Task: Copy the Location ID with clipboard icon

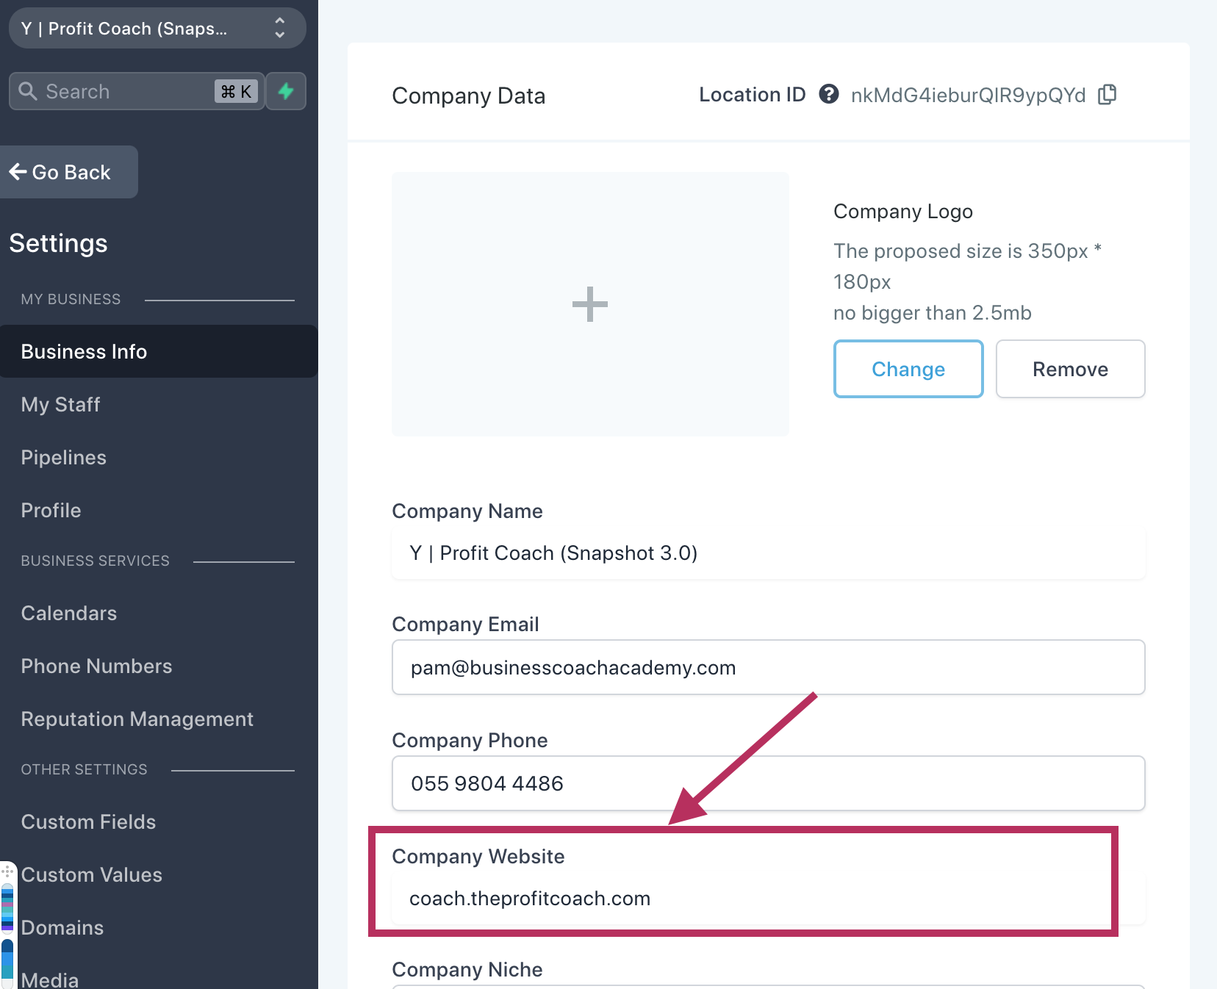Action: pyautogui.click(x=1107, y=94)
